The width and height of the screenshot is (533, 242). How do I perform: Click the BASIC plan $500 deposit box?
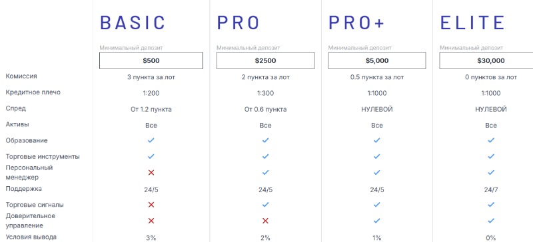(x=151, y=60)
